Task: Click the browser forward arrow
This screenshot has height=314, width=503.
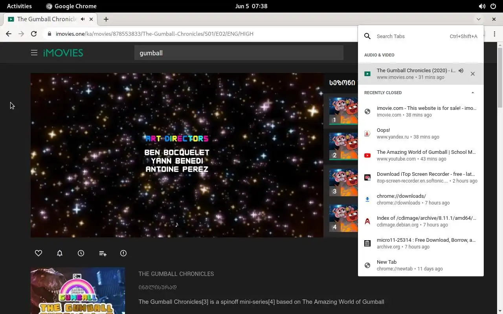Action: coord(21,34)
